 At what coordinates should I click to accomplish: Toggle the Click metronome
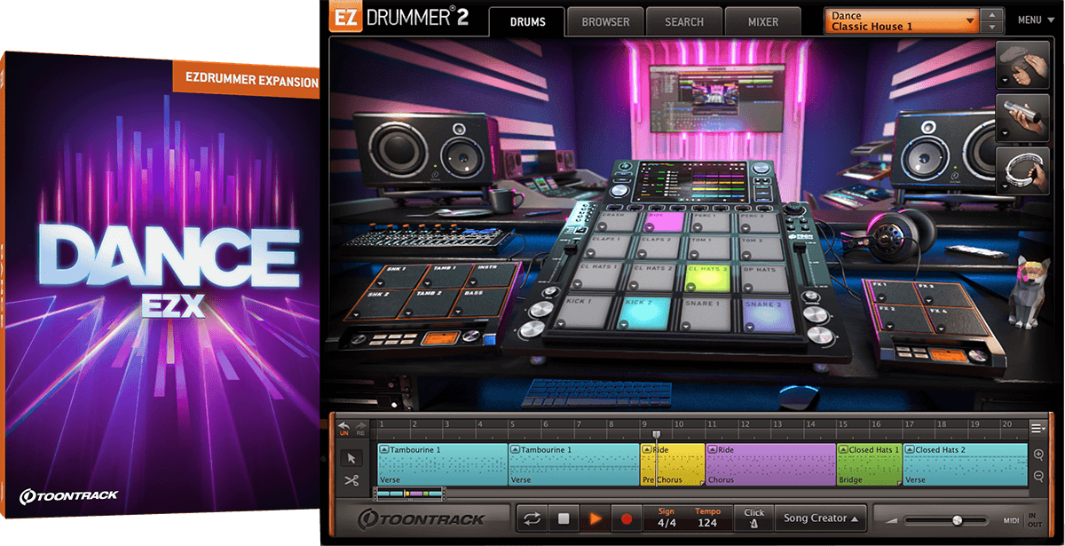pos(754,518)
